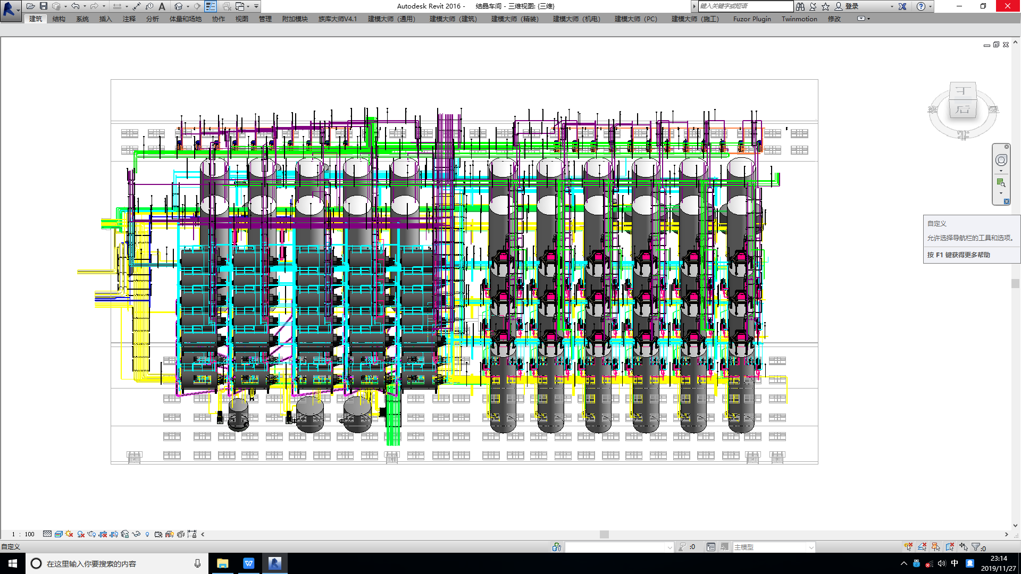The height and width of the screenshot is (574, 1021).
Task: Click the ViewCube 后 face
Action: pyautogui.click(x=963, y=109)
